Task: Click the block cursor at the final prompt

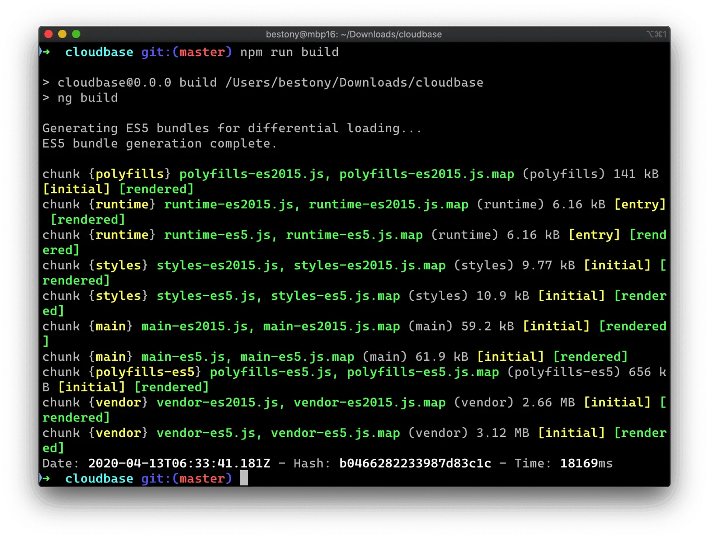Action: point(244,478)
